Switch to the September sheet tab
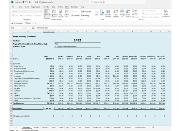Image resolution: width=196 pixels, height=131 pixels. pyautogui.click(x=97, y=127)
